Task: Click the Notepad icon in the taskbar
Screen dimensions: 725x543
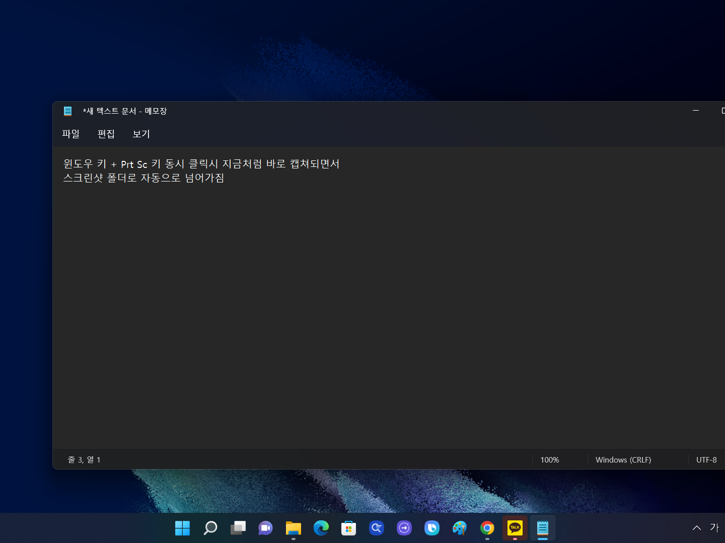Action: (x=542, y=528)
